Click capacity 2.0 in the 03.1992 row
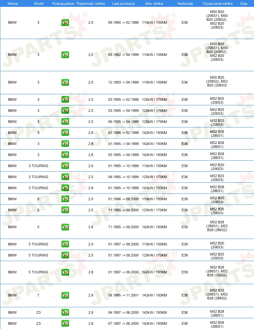 click(91, 55)
